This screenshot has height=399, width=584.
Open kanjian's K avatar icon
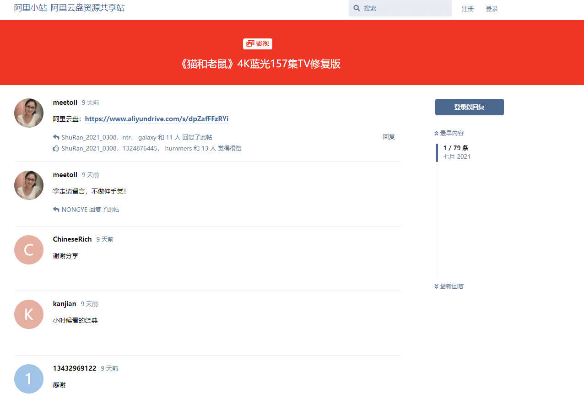coord(29,314)
